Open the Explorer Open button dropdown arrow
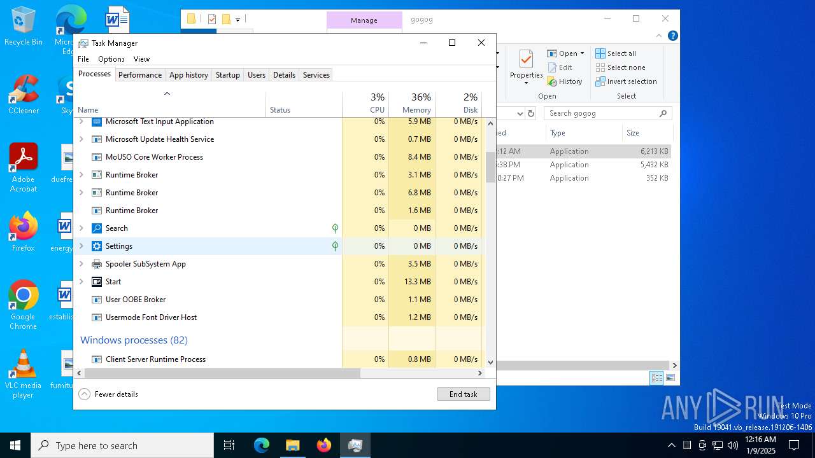The height and width of the screenshot is (458, 815). click(x=582, y=53)
